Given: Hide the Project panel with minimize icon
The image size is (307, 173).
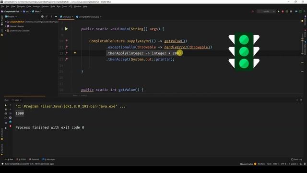Looking at the screenshot, I should click(56, 17).
